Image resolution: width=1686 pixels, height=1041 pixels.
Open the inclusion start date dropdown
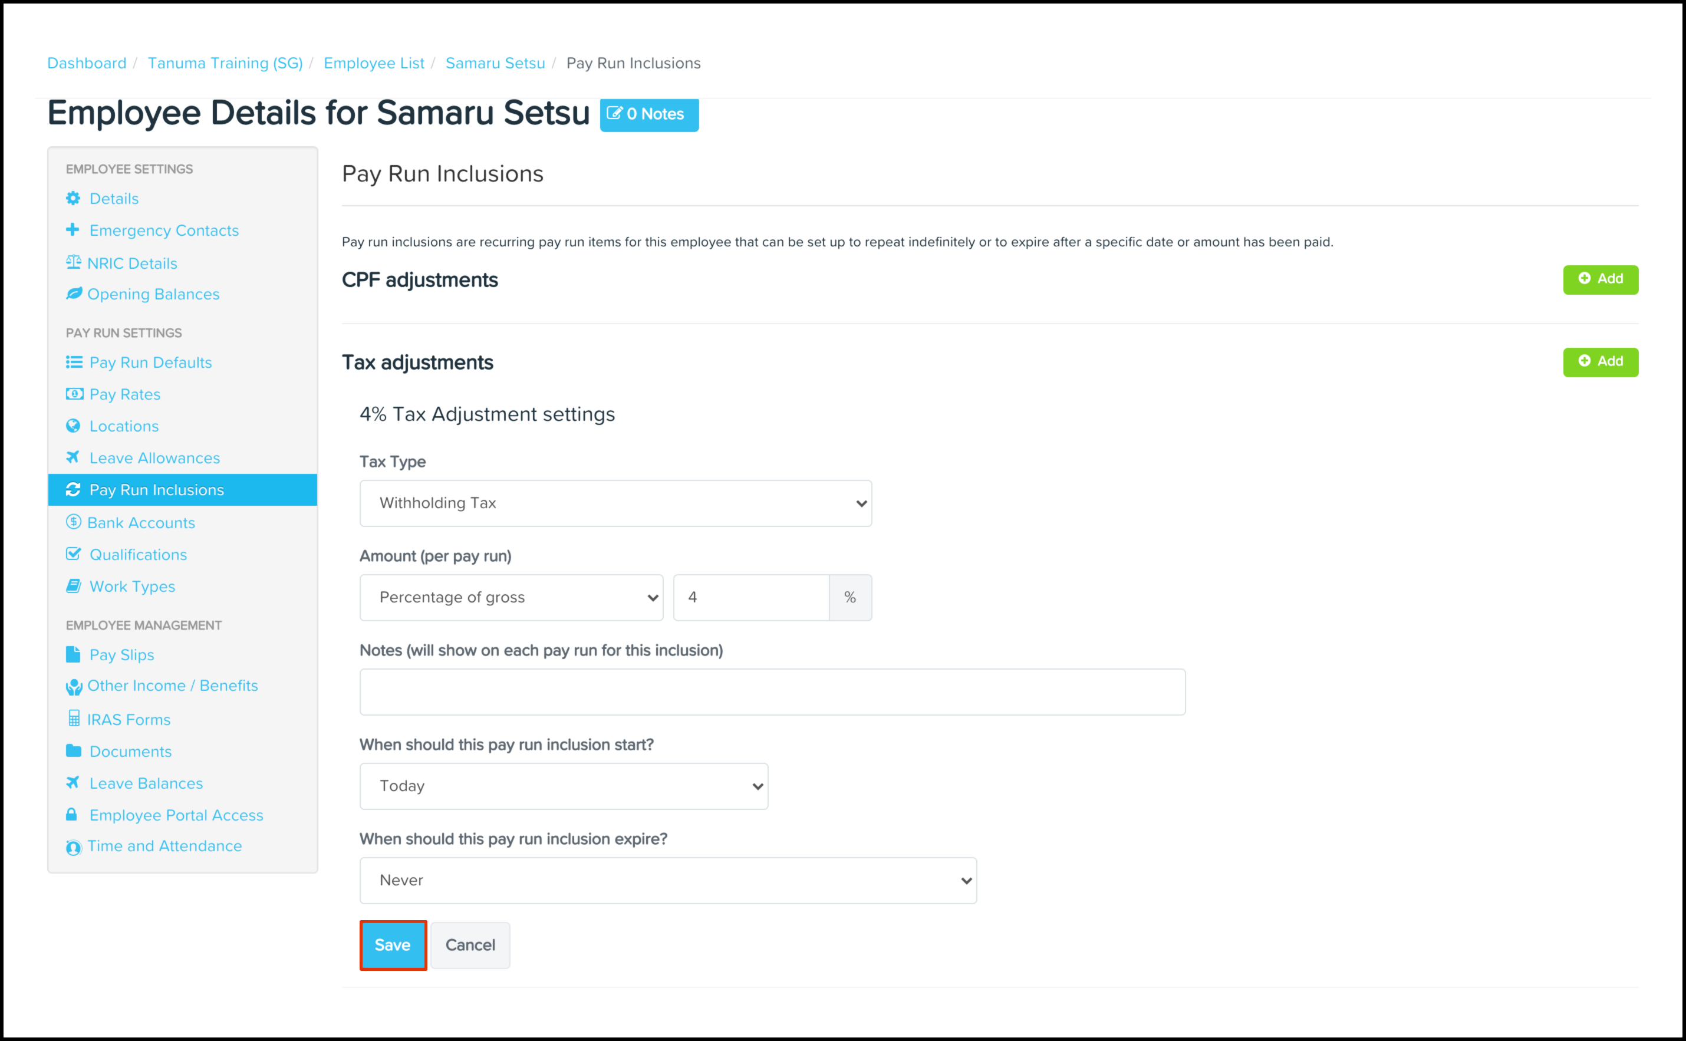coord(563,786)
